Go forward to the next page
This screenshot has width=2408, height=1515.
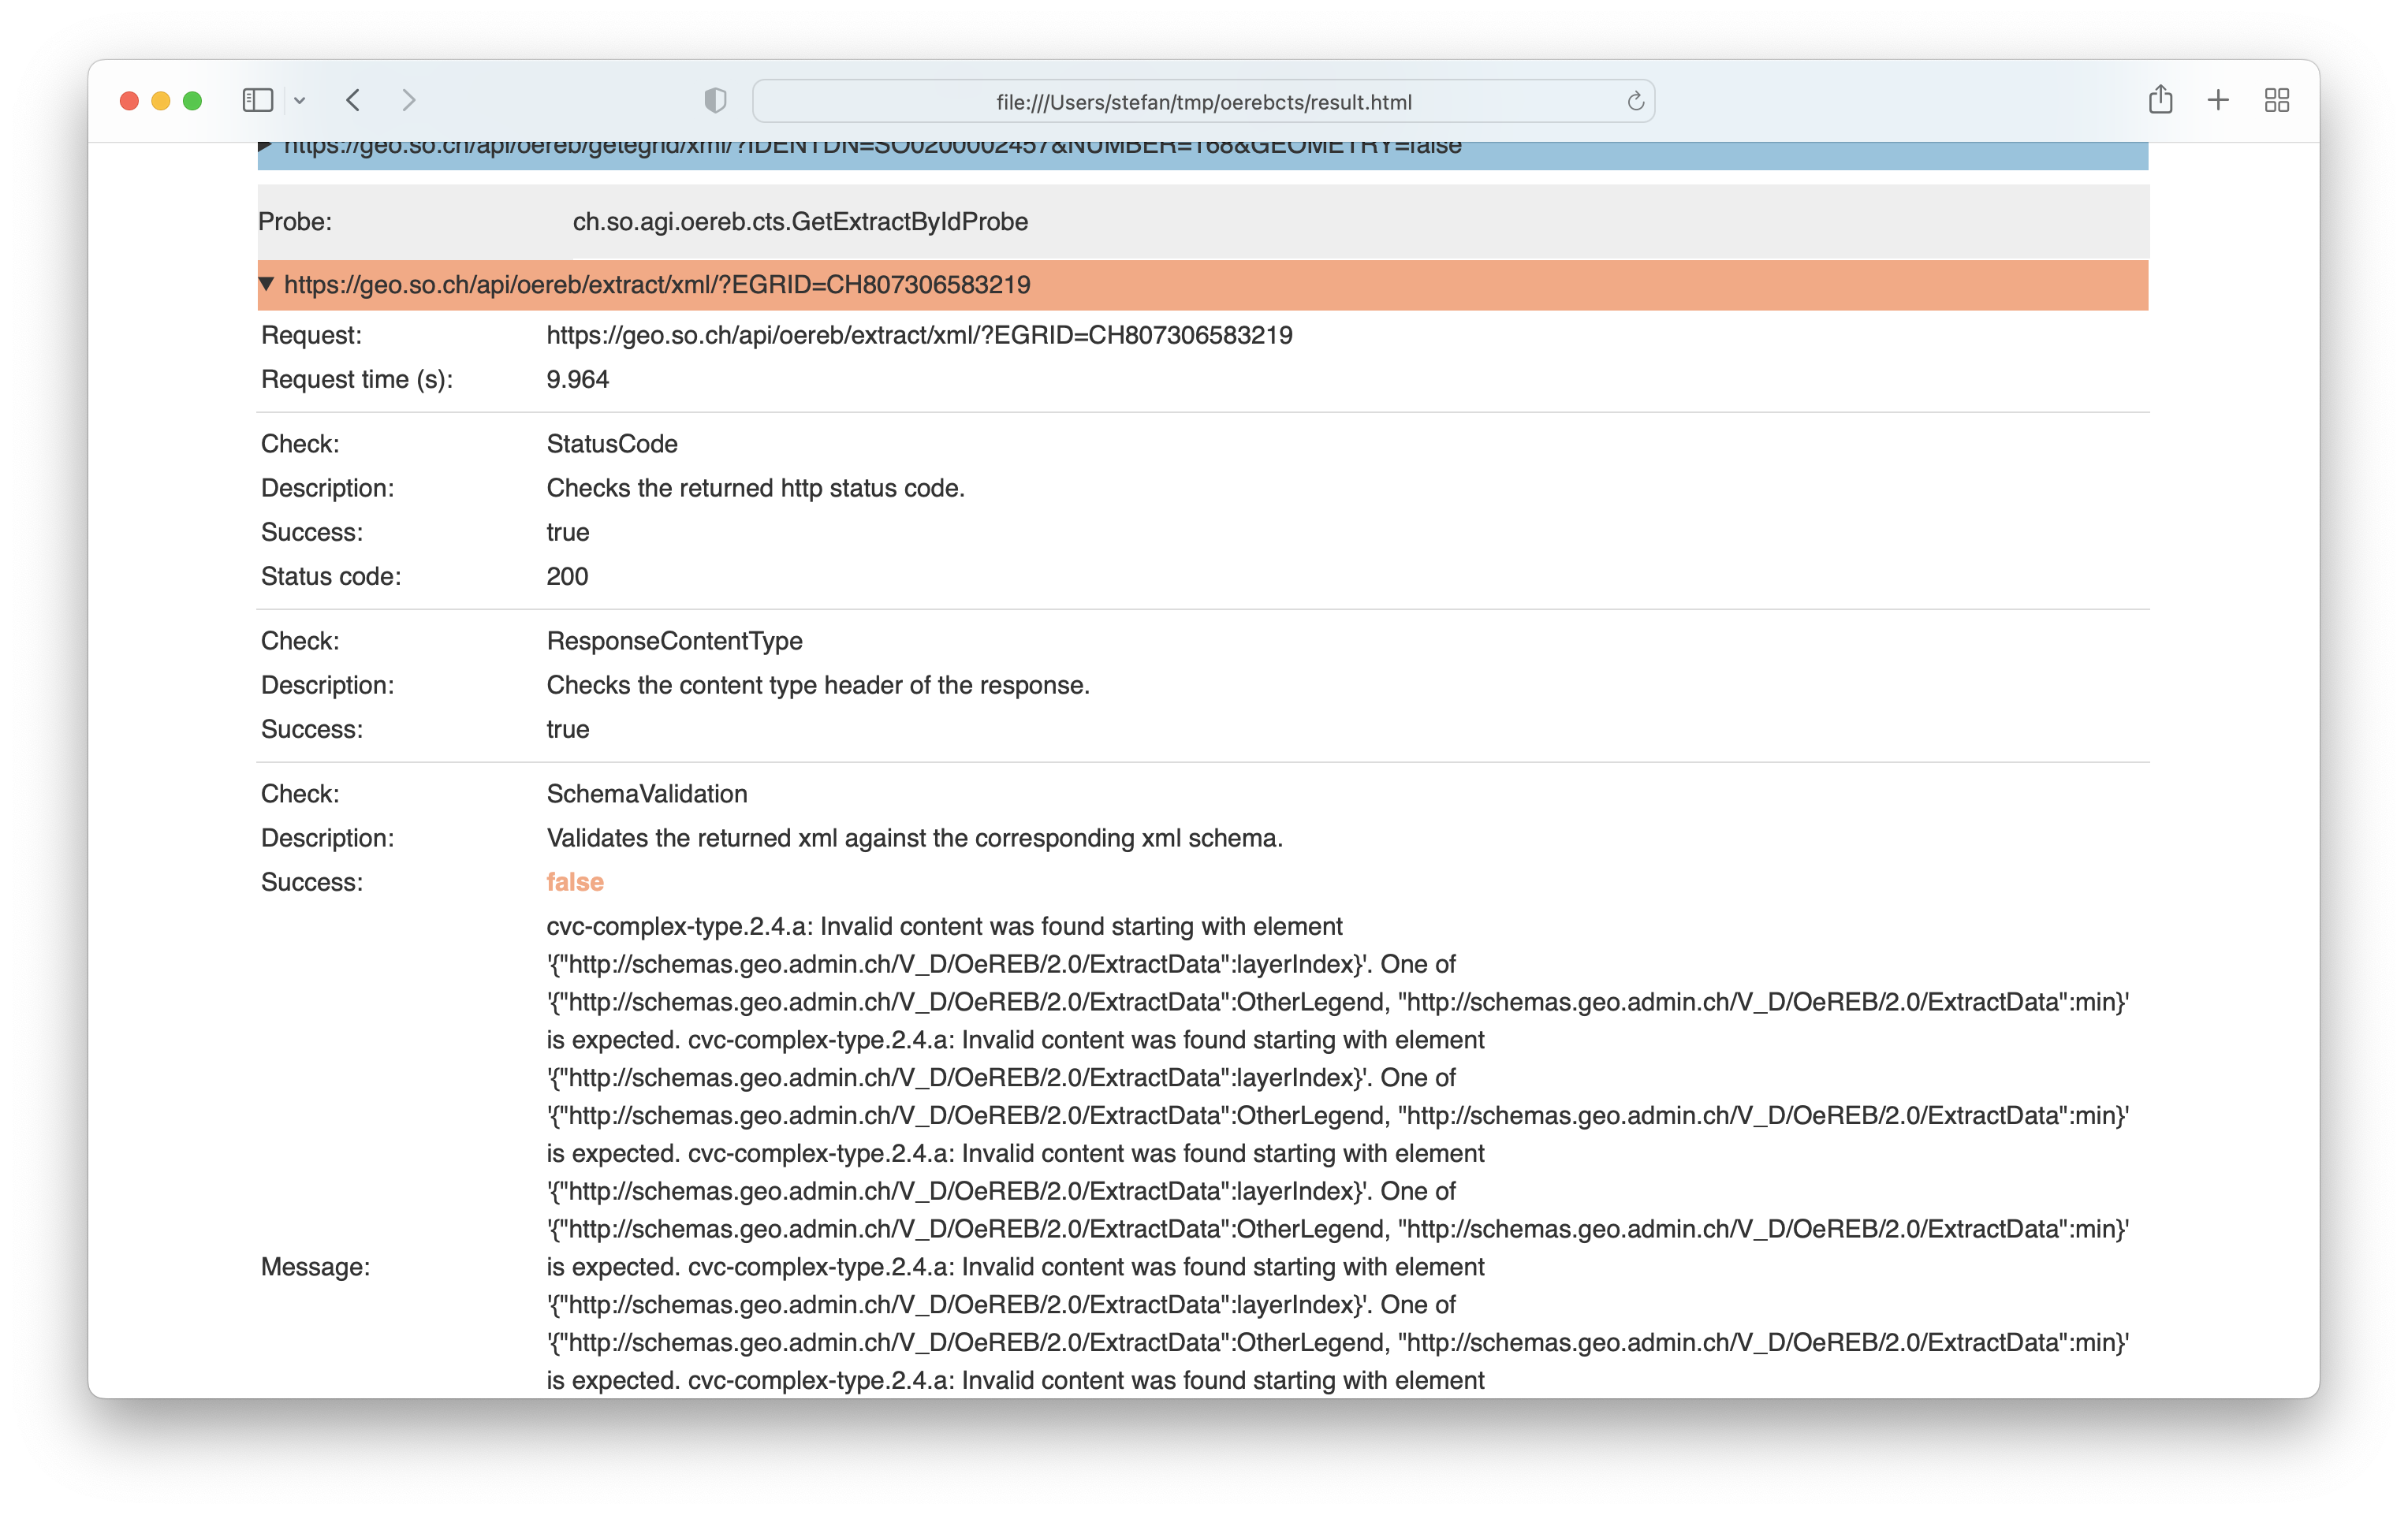[409, 100]
